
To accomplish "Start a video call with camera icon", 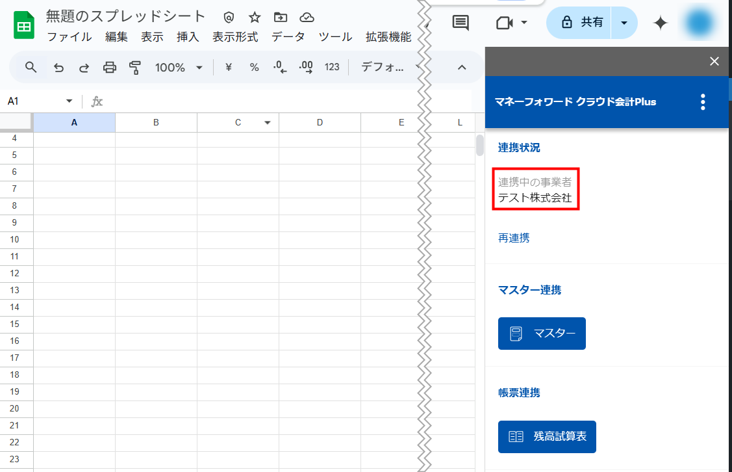I will click(x=505, y=23).
